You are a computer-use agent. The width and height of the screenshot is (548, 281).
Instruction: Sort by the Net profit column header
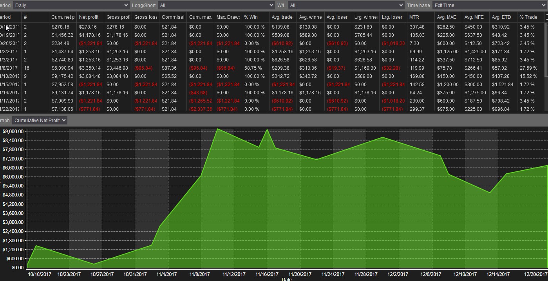point(90,17)
